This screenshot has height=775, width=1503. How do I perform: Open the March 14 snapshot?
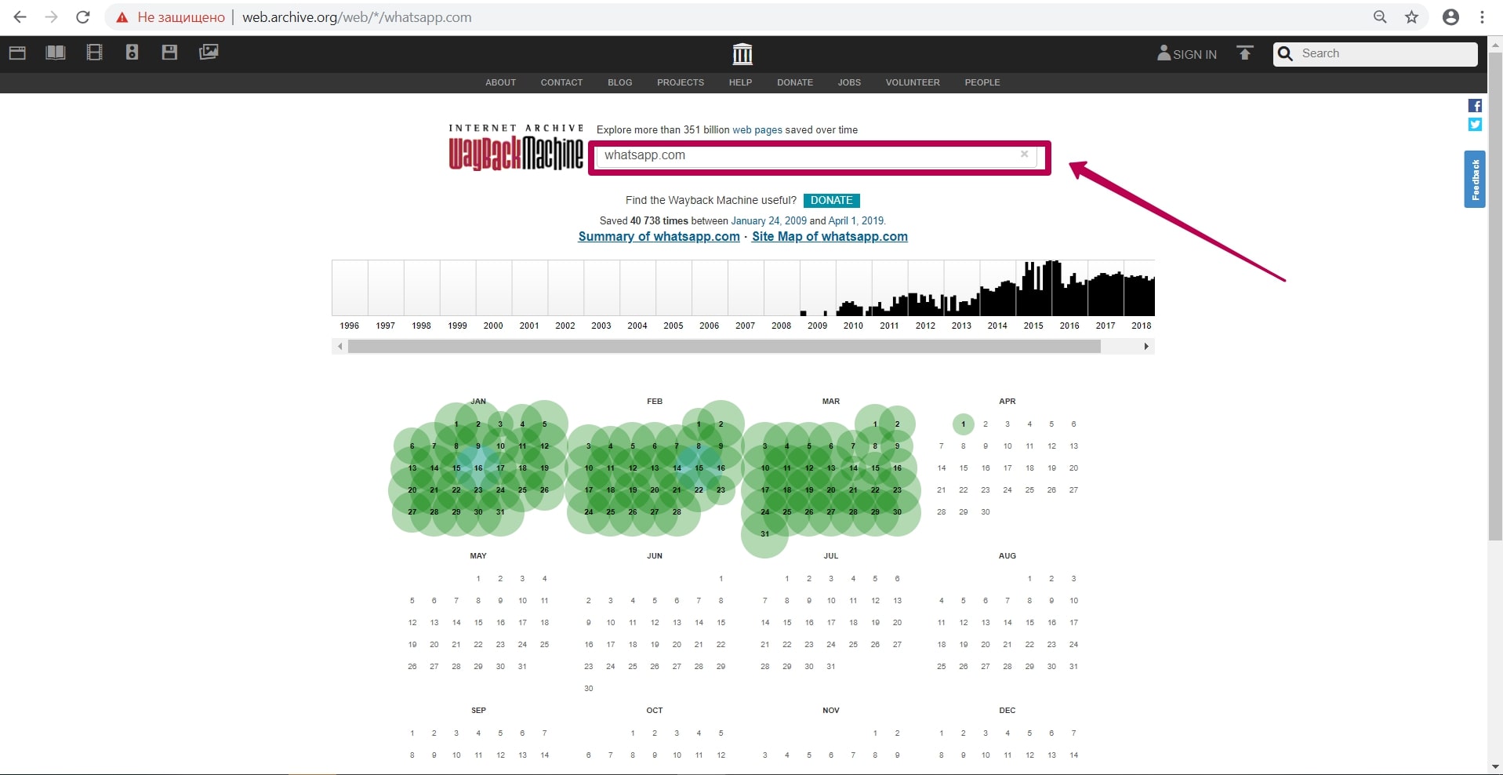(853, 468)
